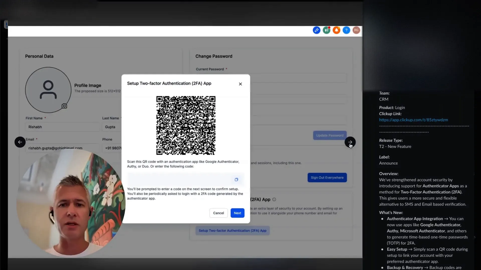481x270 pixels.
Task: Click the dialog title 'Setup Two-factor Authentication (2FA) App'
Action: coord(169,83)
